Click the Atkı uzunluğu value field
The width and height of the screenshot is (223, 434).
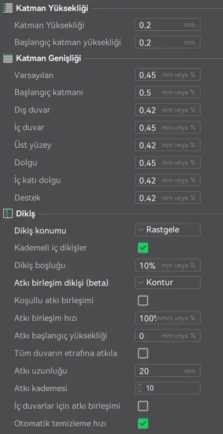168,371
